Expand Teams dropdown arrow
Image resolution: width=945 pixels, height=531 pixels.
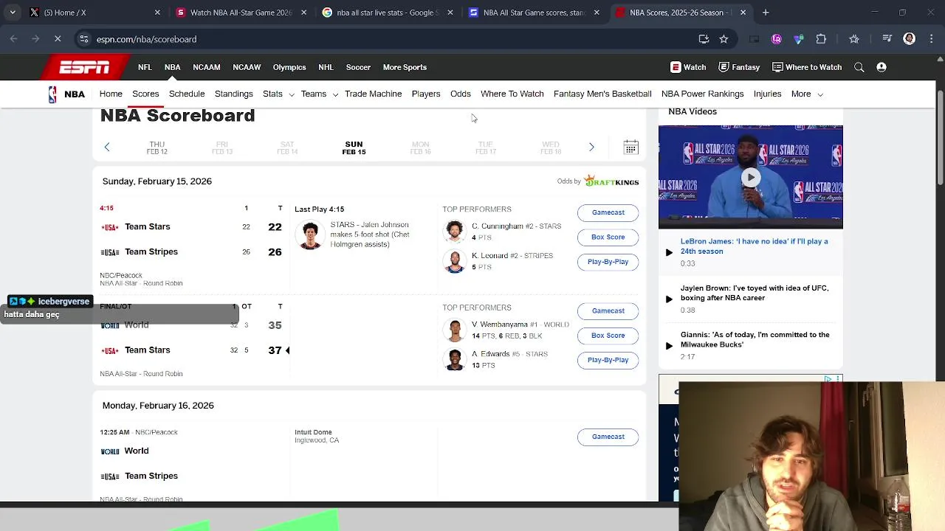[x=335, y=94]
